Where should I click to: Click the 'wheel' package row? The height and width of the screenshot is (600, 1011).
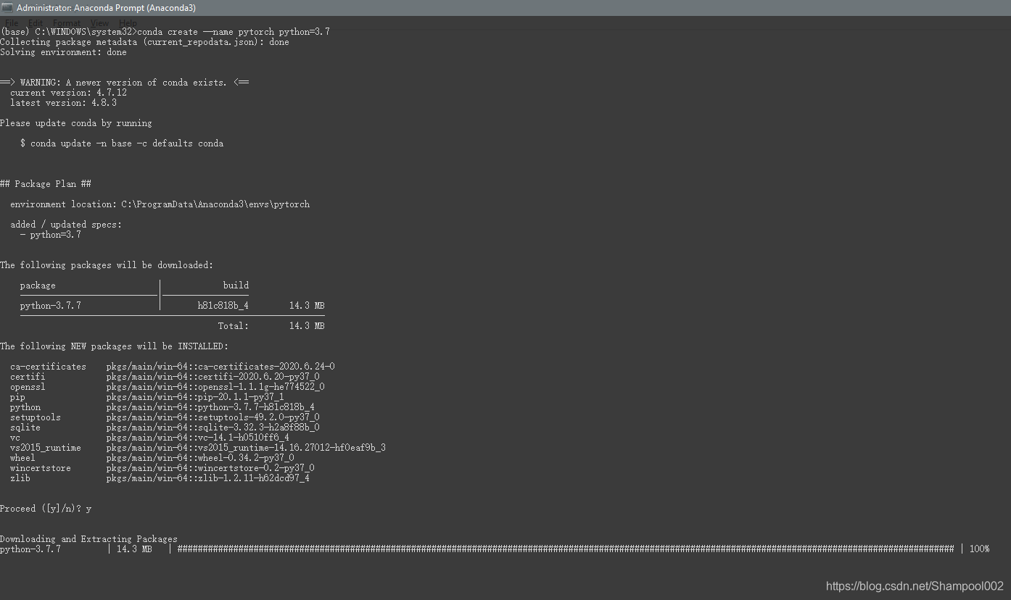point(152,458)
